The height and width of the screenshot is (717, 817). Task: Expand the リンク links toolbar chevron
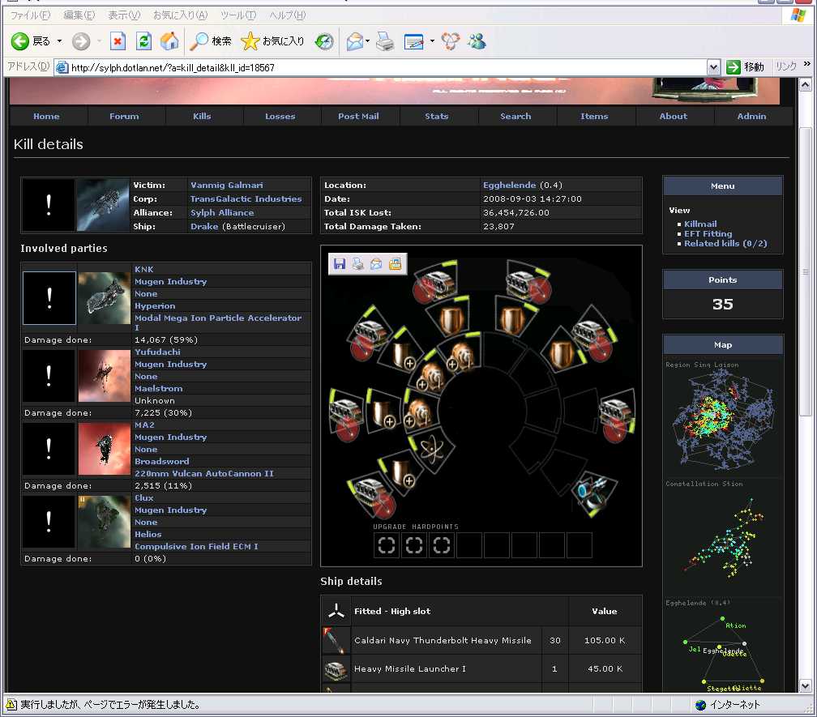[807, 63]
